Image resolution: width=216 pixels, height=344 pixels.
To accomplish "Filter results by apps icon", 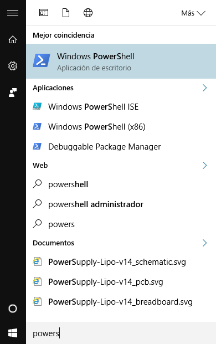I will [44, 13].
